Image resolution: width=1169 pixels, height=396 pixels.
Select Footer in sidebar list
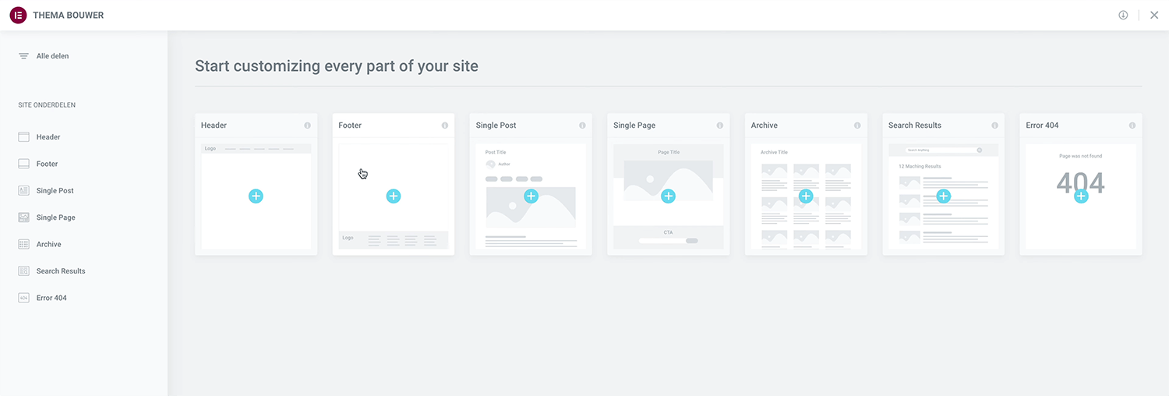coord(47,164)
